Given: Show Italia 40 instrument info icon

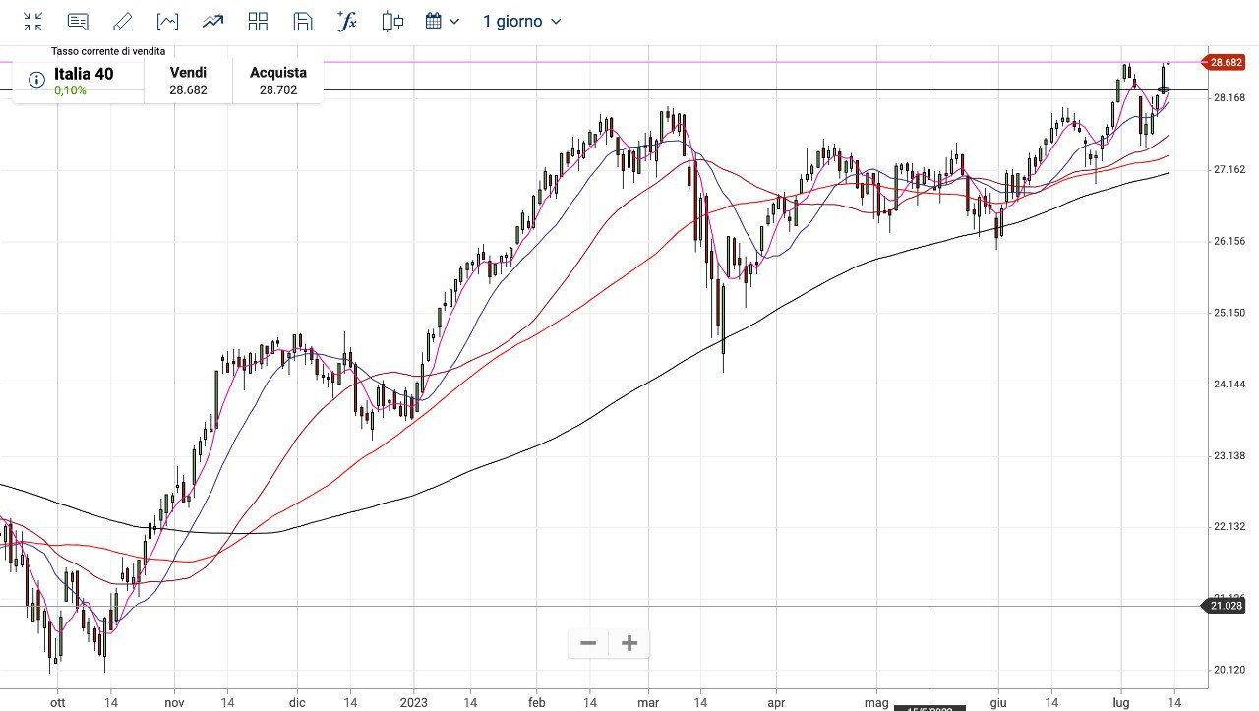Looking at the screenshot, I should [36, 81].
